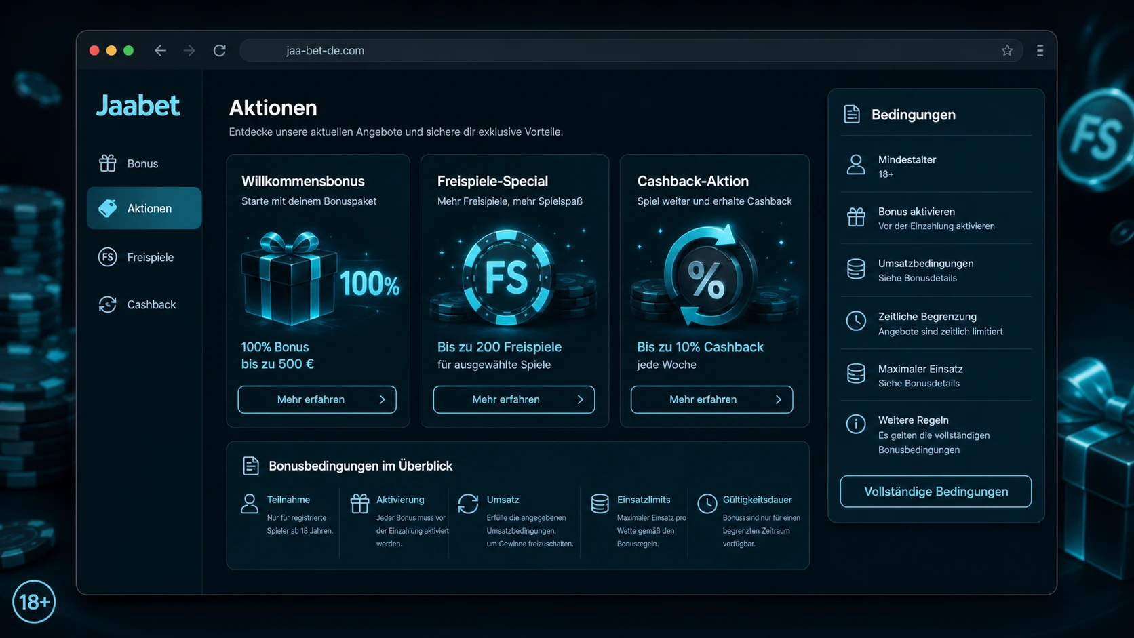Go to Freispiele in the sidebar
Screen dimensions: 1134x638
pyautogui.click(x=144, y=257)
